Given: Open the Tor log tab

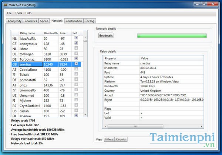Looking at the screenshot, I should (90, 21).
